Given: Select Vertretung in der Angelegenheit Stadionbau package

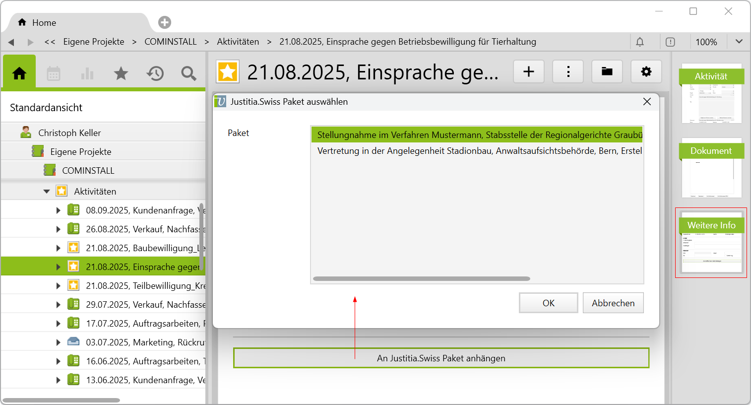Looking at the screenshot, I should point(477,150).
